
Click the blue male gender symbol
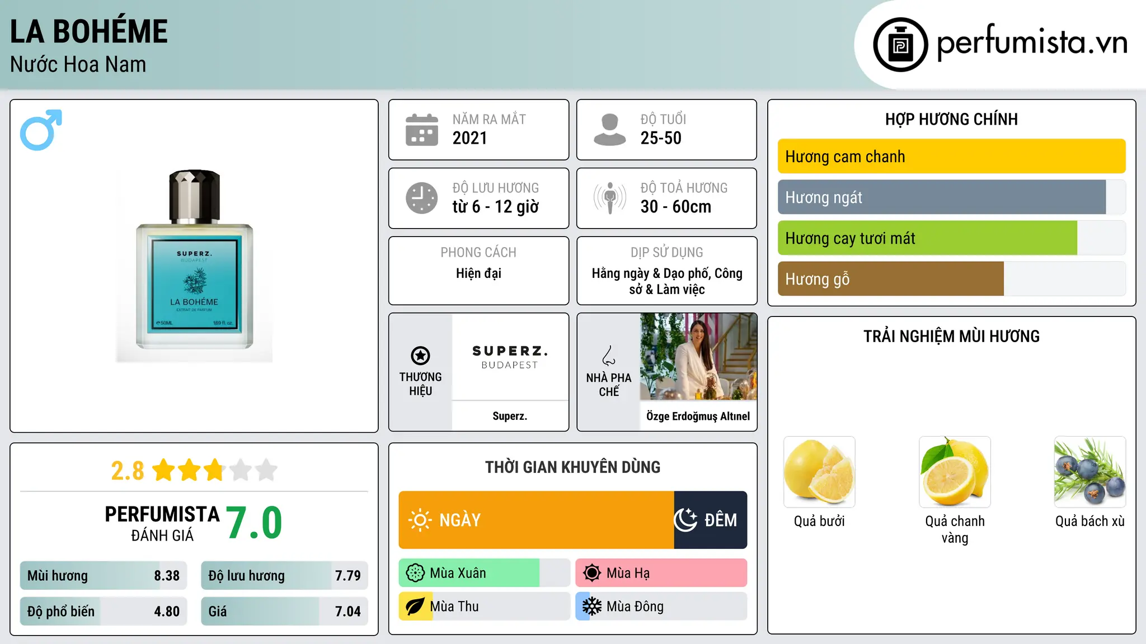point(41,130)
